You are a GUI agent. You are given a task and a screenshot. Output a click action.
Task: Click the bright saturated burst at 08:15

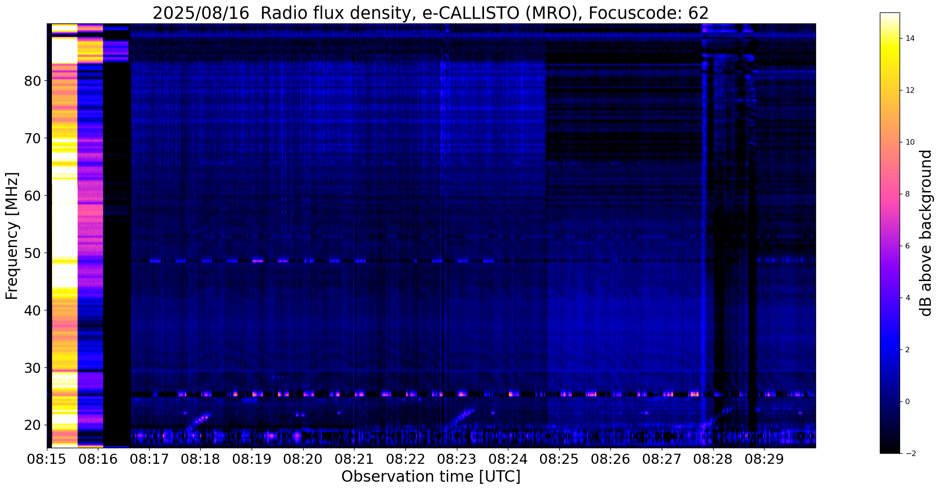pos(64,235)
